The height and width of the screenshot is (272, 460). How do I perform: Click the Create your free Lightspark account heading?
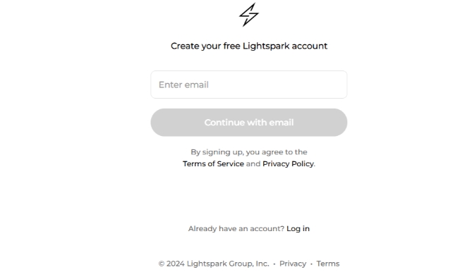(x=249, y=46)
